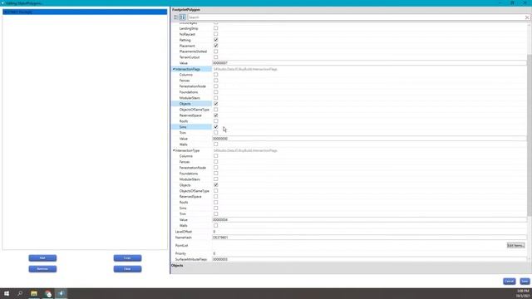Cancel the polygon editing dialog

[x=510, y=281]
